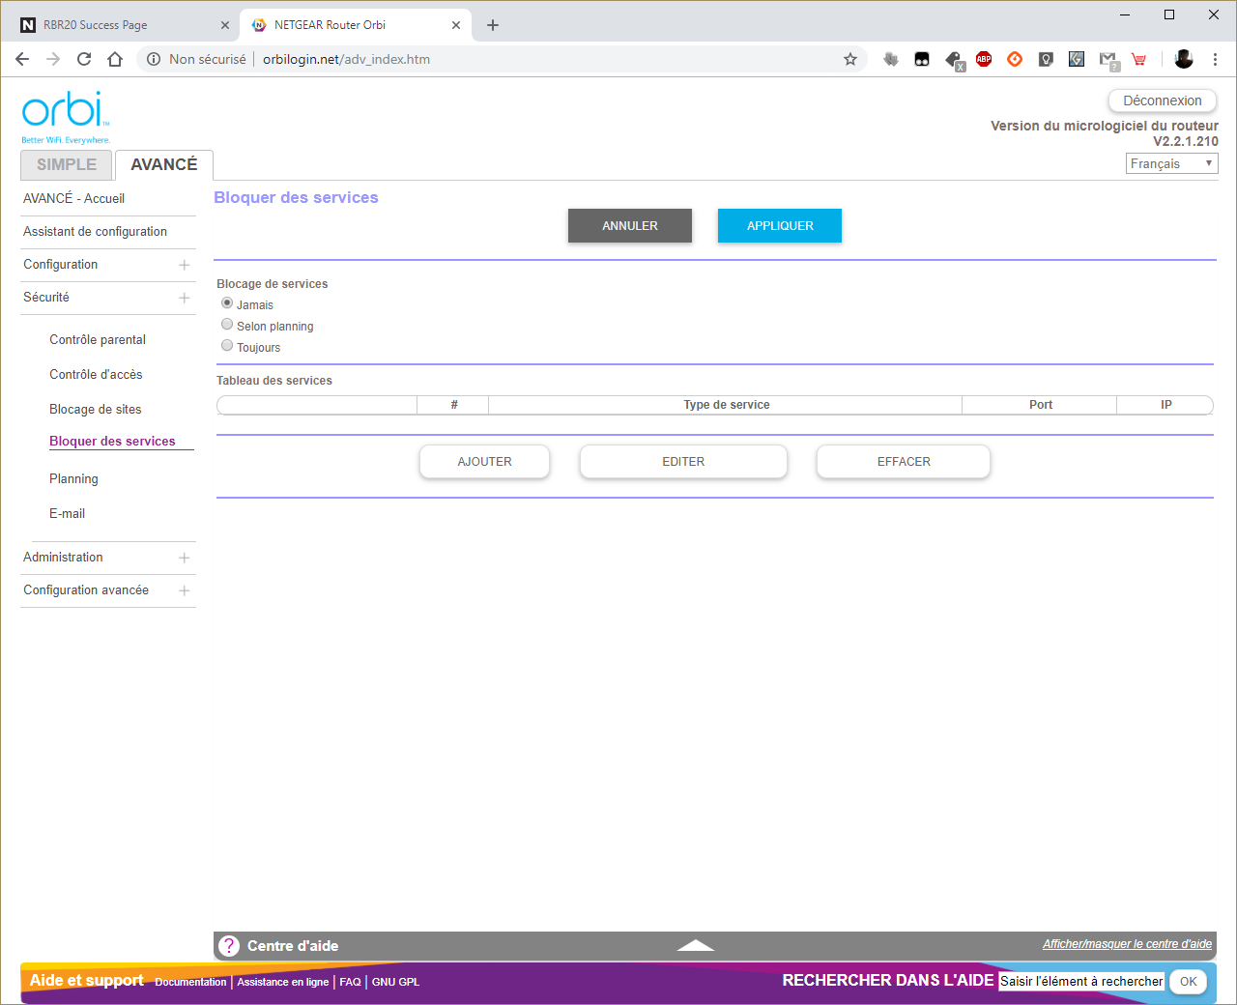Click the browser forward arrow
The width and height of the screenshot is (1237, 1005).
[53, 59]
